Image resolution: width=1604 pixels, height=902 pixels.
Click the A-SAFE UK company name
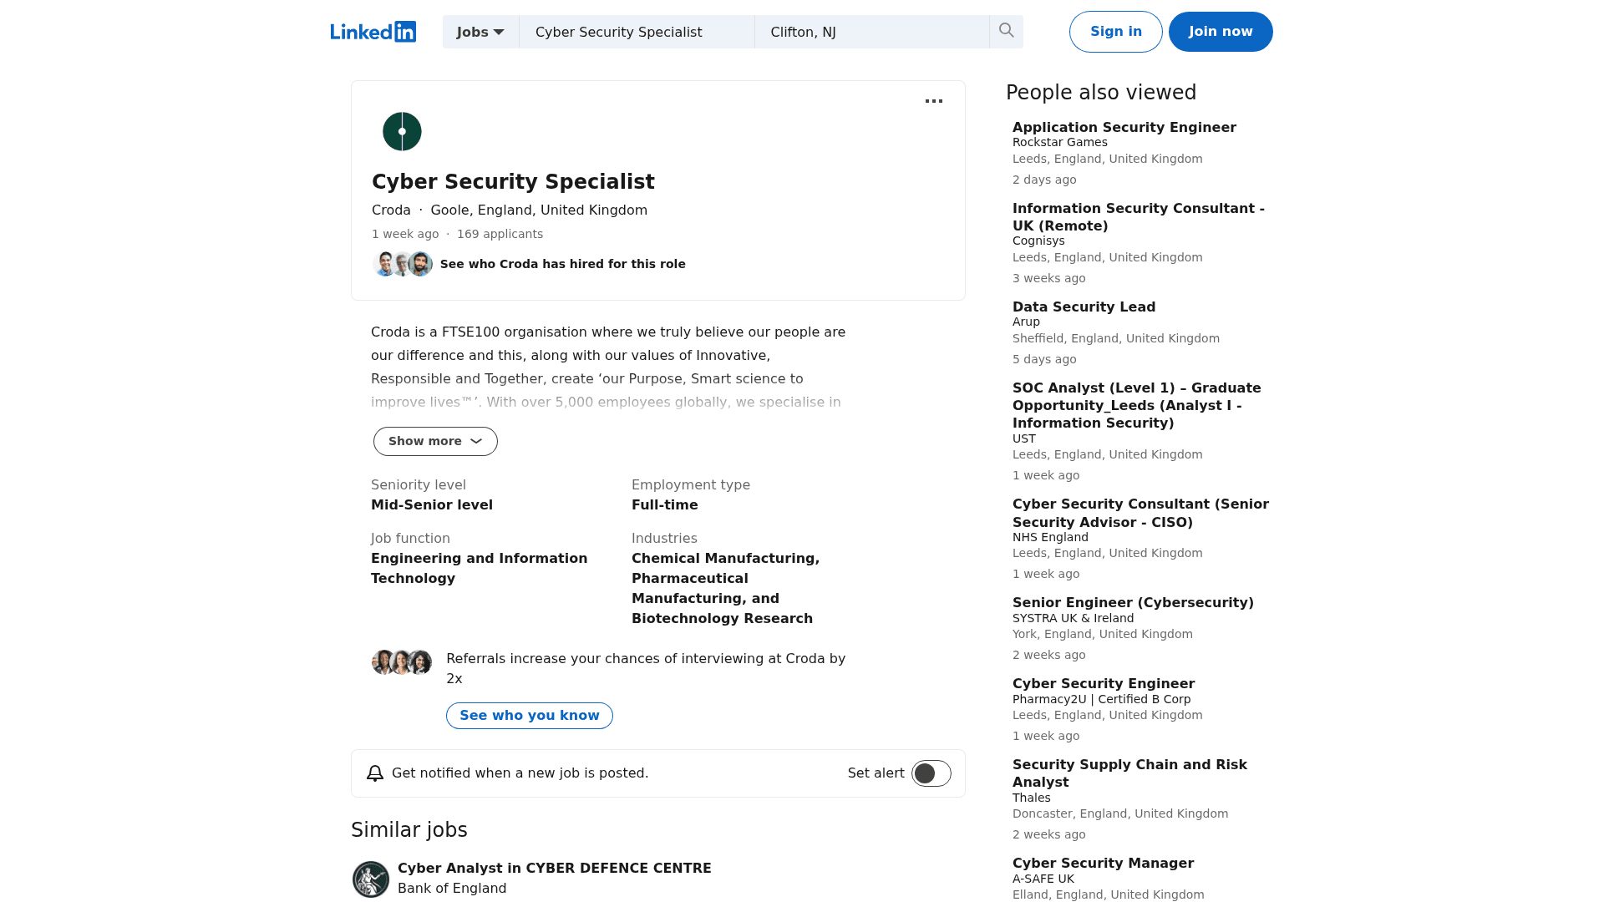point(1043,879)
